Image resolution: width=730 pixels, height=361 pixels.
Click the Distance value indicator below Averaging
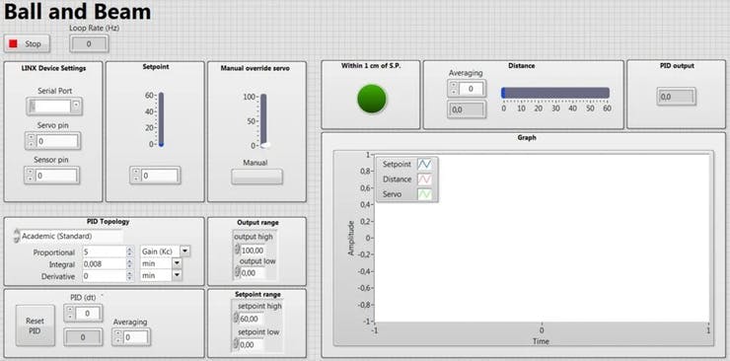[x=467, y=109]
